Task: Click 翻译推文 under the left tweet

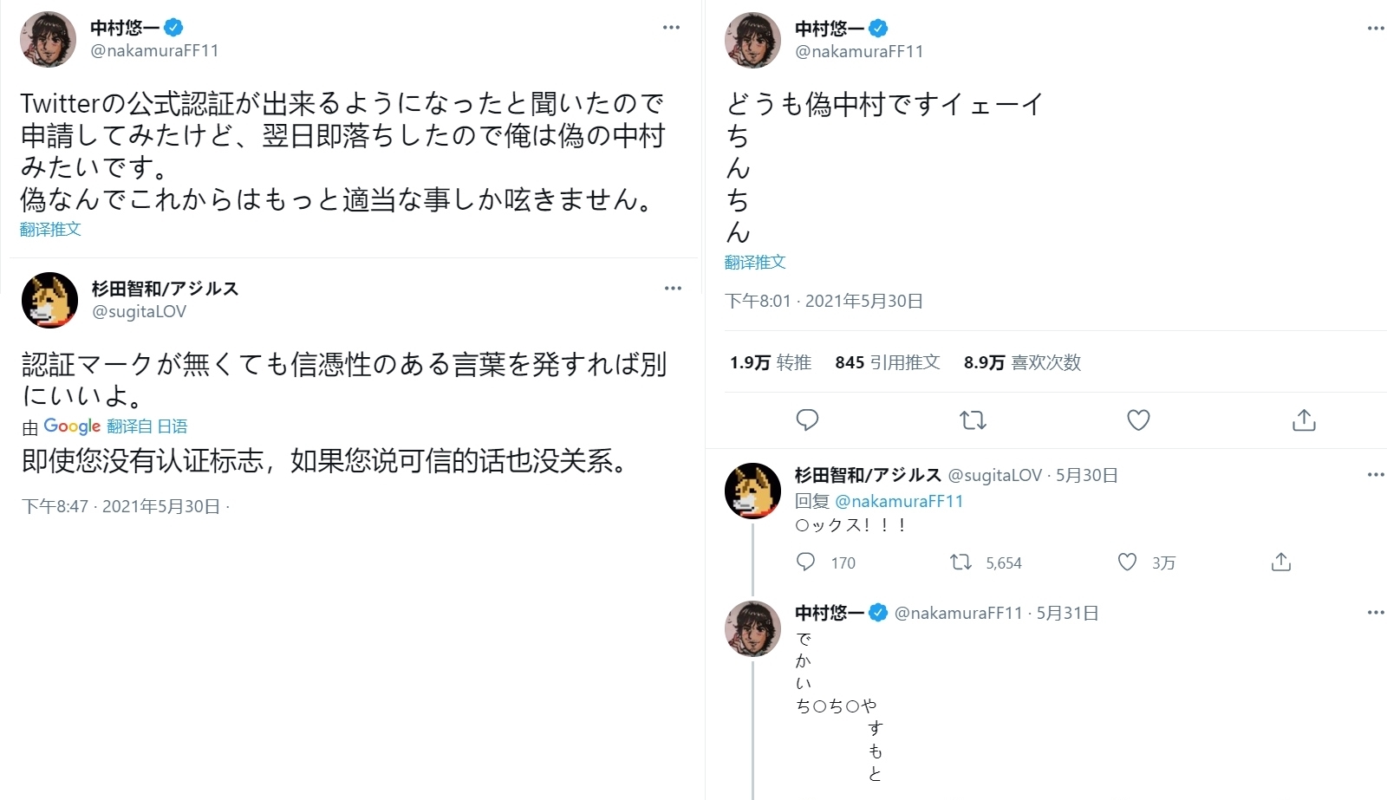Action: pyautogui.click(x=50, y=230)
